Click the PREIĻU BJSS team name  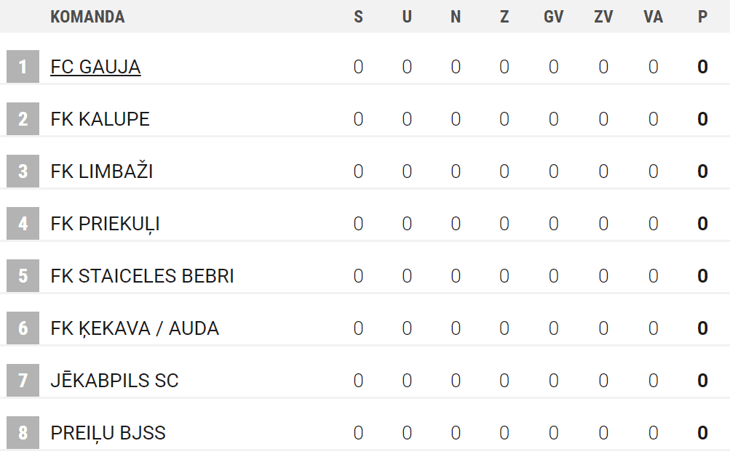point(108,433)
